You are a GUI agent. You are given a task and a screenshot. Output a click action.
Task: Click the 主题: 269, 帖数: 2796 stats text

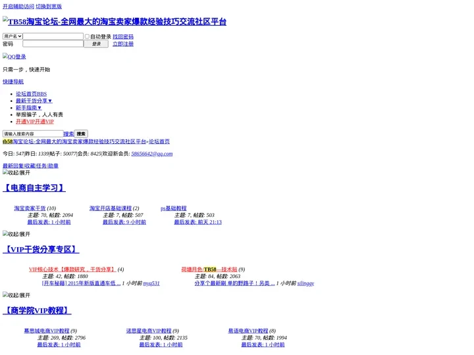pyautogui.click(x=62, y=338)
